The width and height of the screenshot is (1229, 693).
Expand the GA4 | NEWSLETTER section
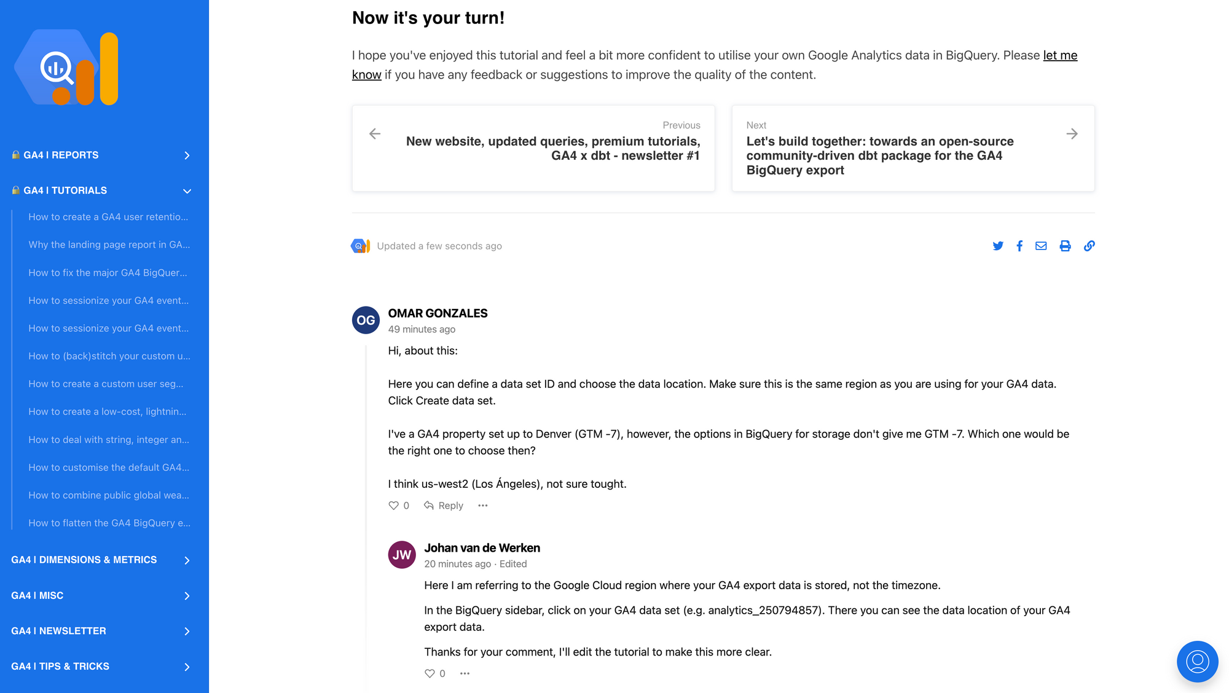(x=101, y=631)
